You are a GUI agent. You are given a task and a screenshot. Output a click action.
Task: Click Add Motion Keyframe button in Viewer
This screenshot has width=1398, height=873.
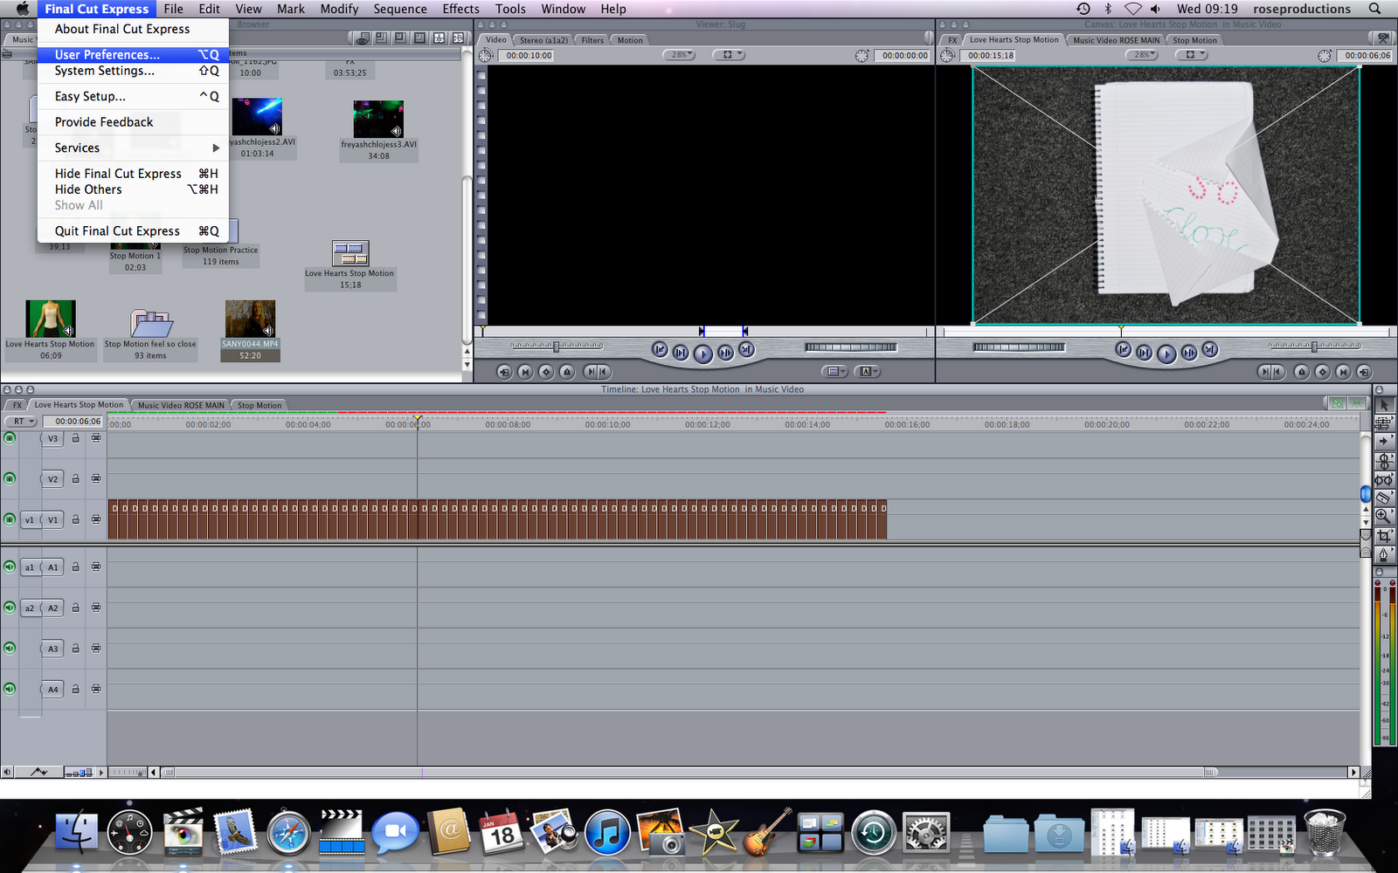click(546, 371)
